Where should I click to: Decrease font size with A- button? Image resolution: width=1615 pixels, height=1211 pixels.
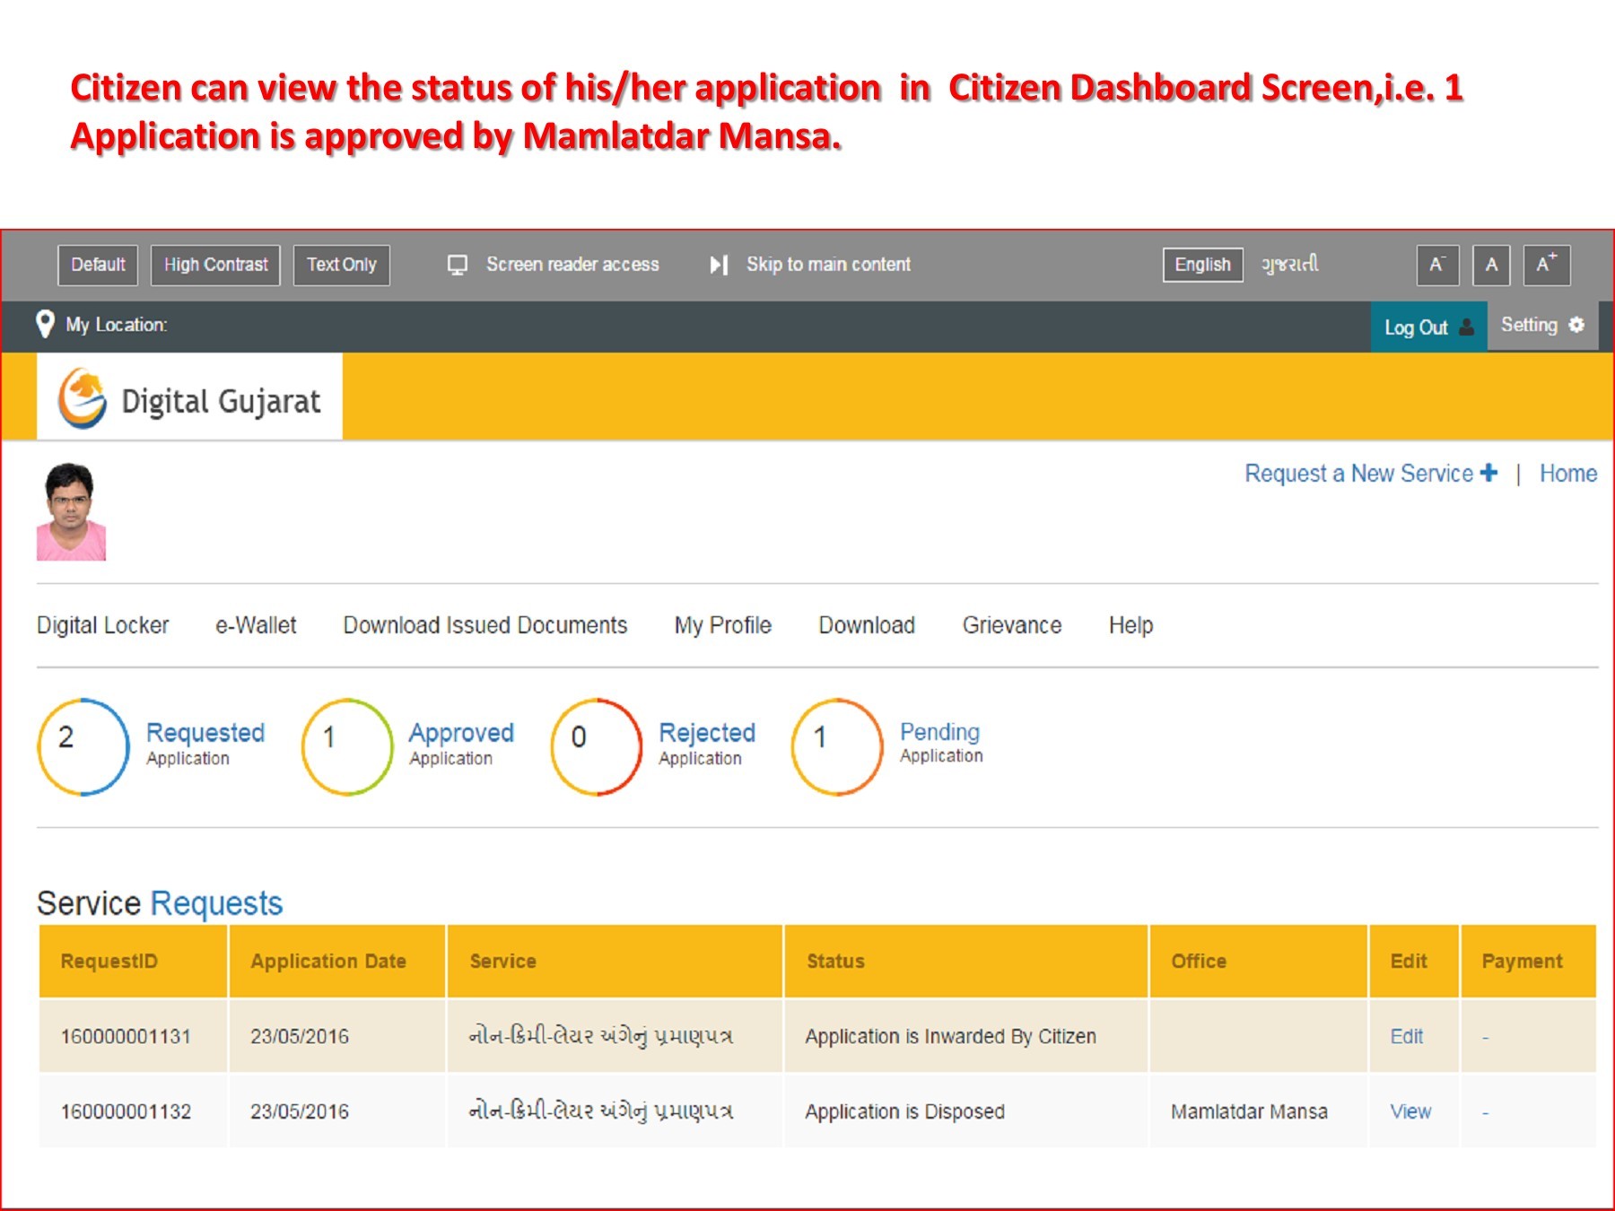point(1437,265)
